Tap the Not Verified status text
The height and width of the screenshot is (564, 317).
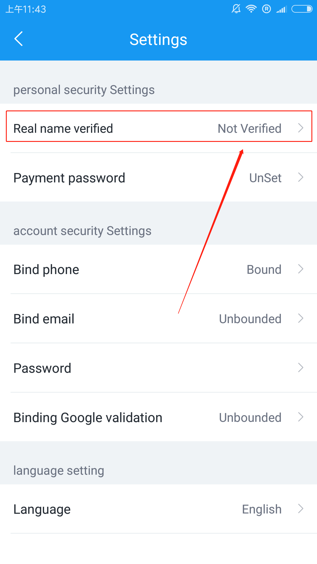pos(249,128)
